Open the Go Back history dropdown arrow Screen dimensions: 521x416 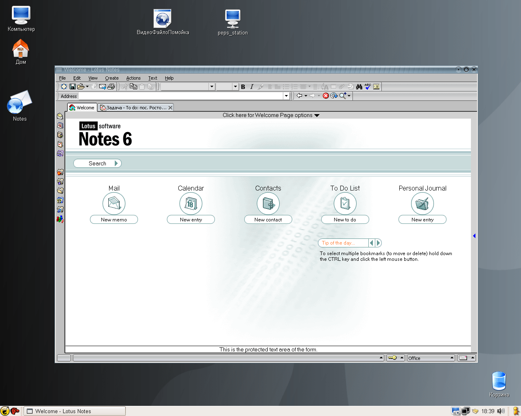tap(306, 96)
